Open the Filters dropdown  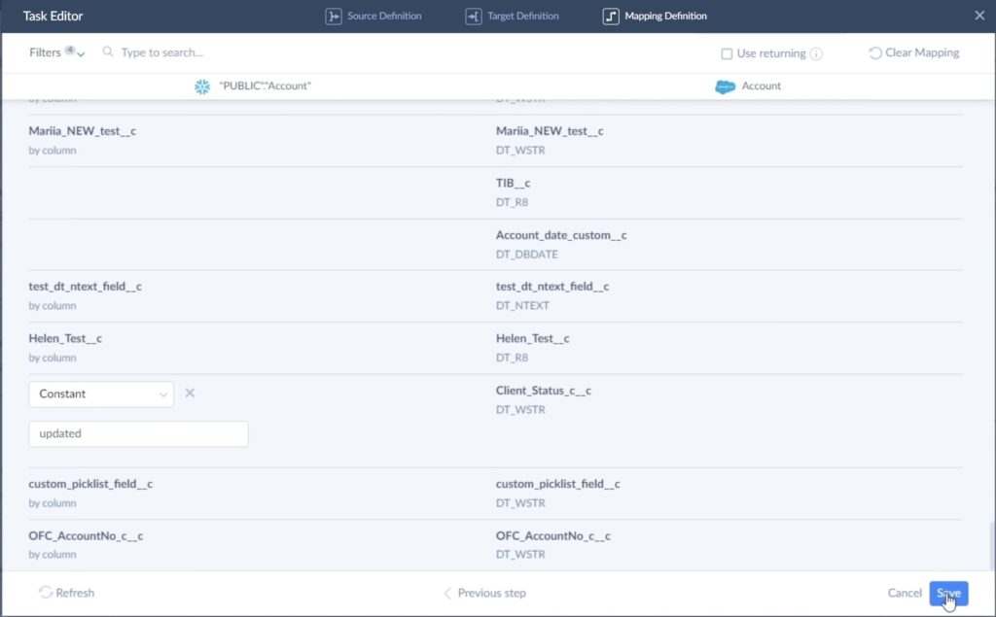point(56,52)
